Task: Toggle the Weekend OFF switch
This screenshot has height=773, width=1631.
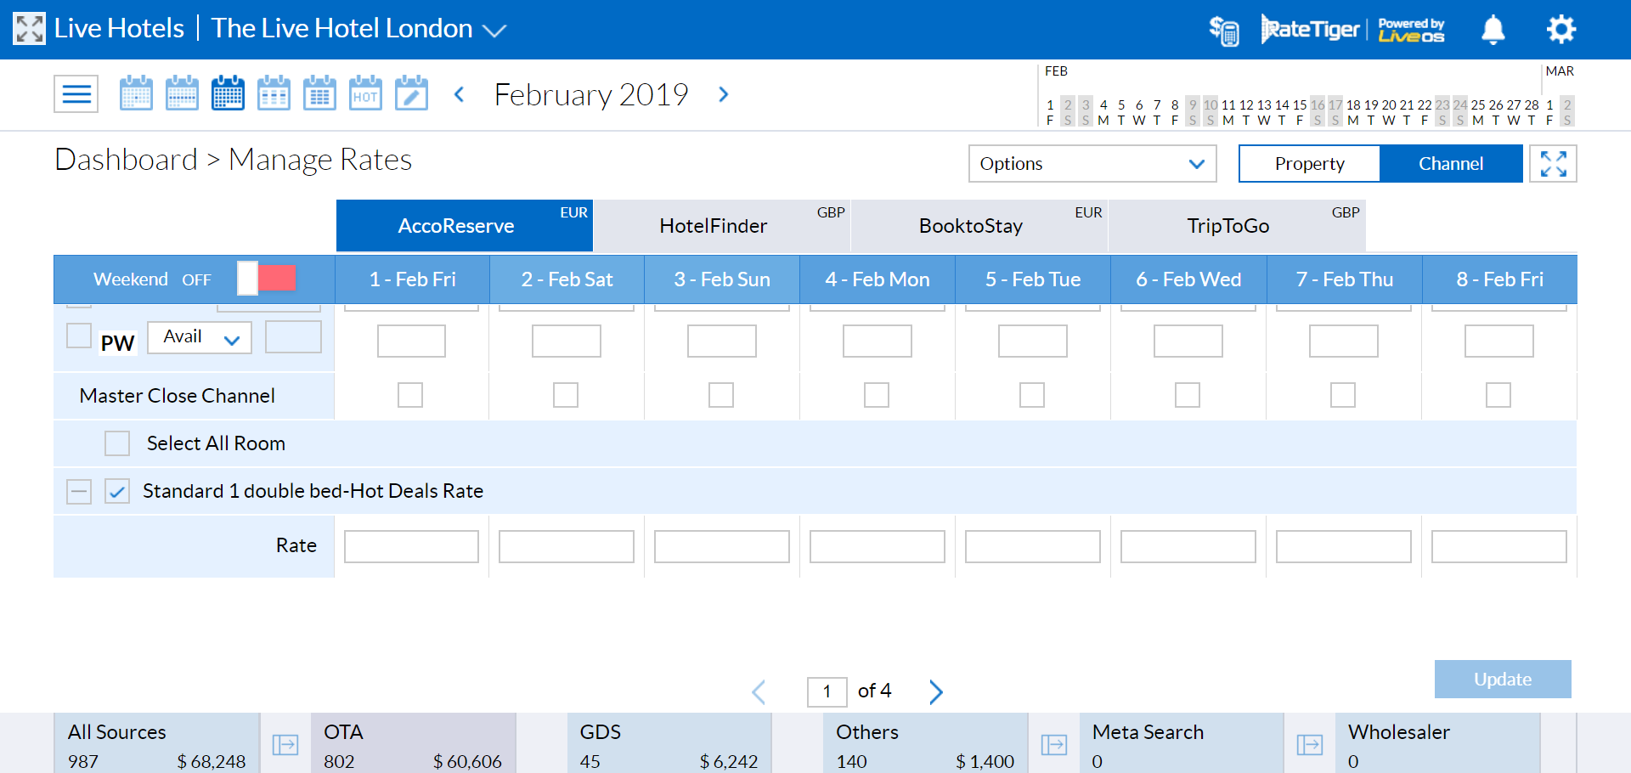Action: click(x=267, y=278)
